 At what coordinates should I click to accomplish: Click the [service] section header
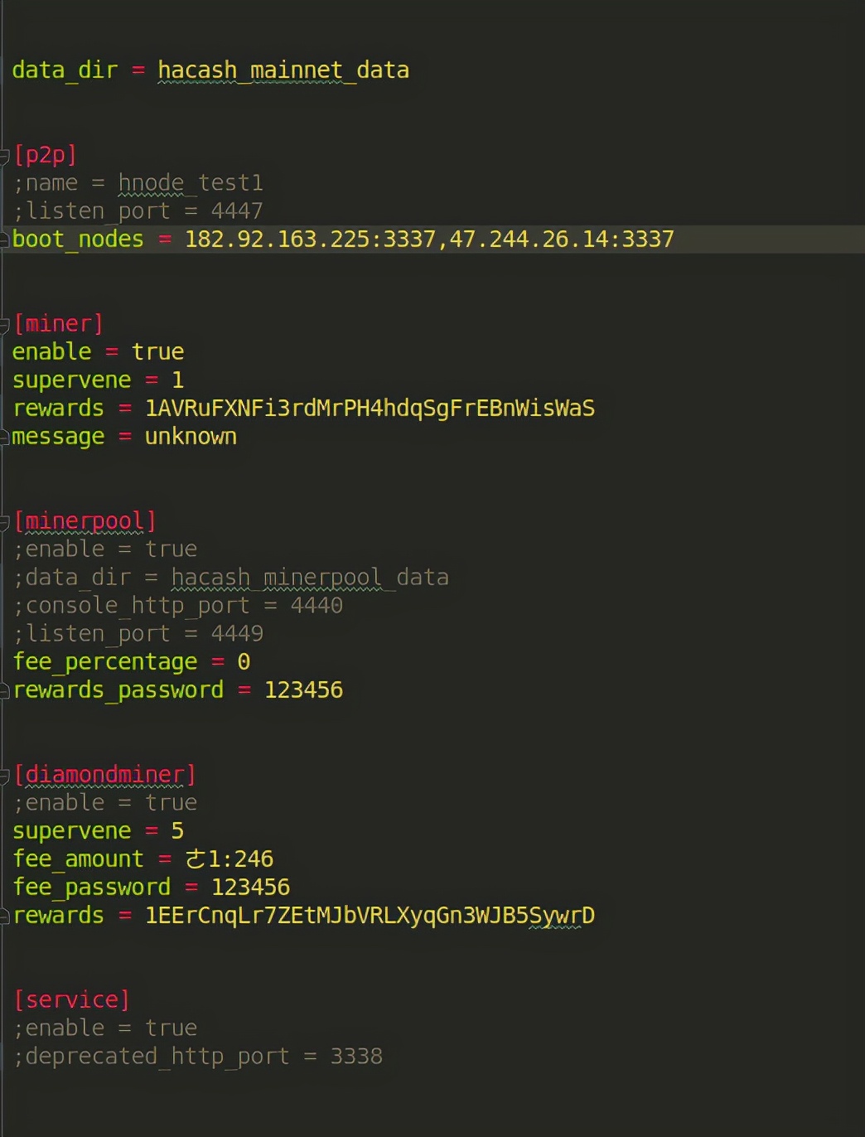pos(72,1000)
